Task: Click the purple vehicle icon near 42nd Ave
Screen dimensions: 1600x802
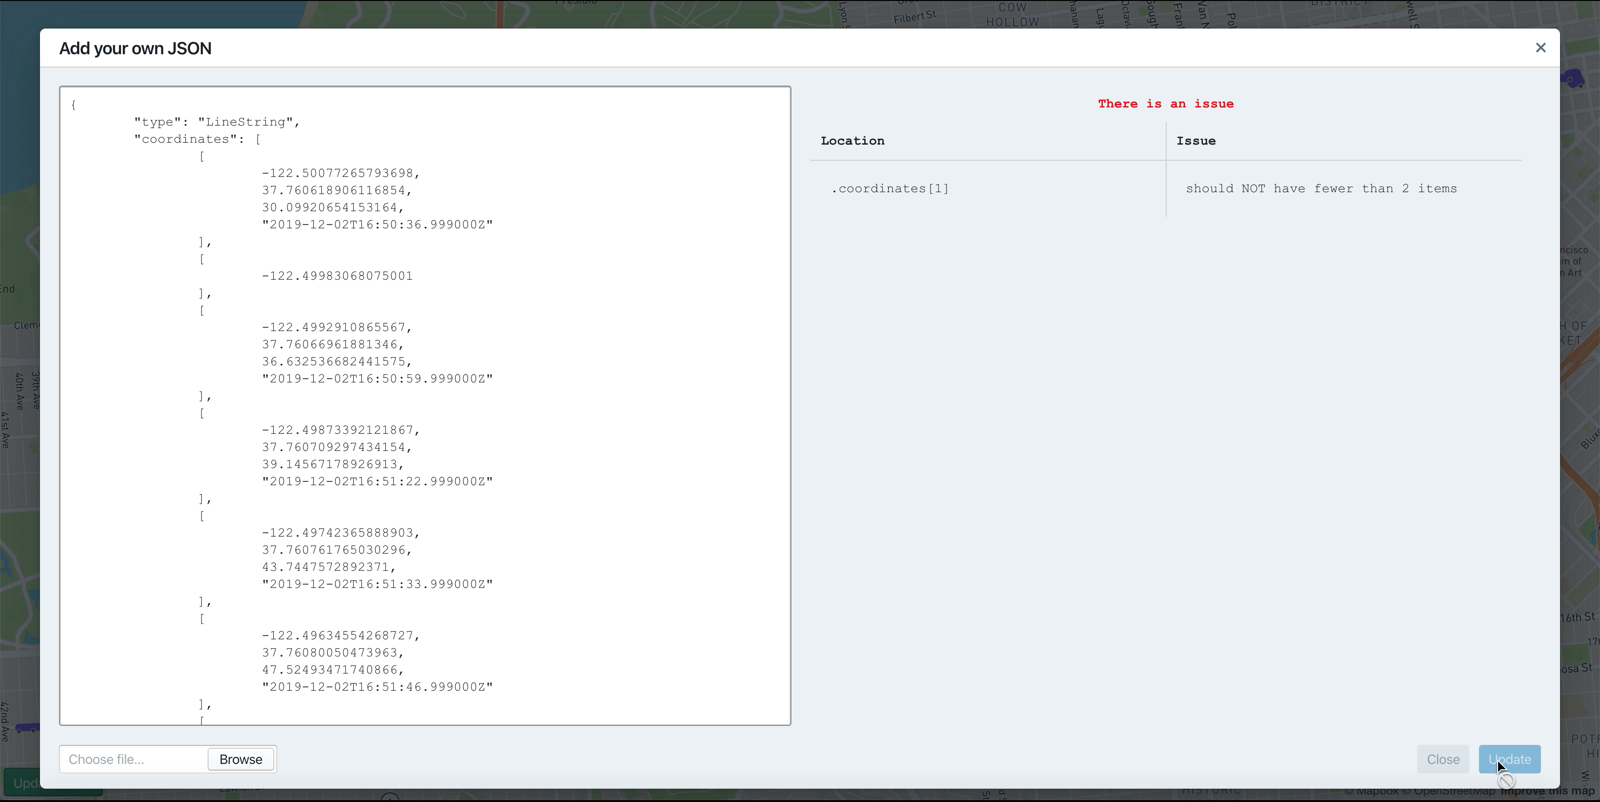Action: point(28,728)
